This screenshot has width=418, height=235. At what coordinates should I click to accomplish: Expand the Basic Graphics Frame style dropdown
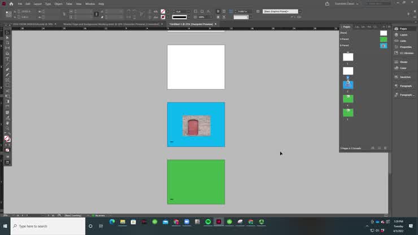pos(280,11)
